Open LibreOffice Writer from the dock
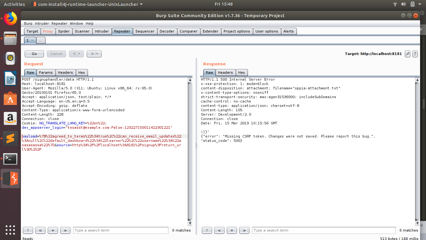 point(10,78)
